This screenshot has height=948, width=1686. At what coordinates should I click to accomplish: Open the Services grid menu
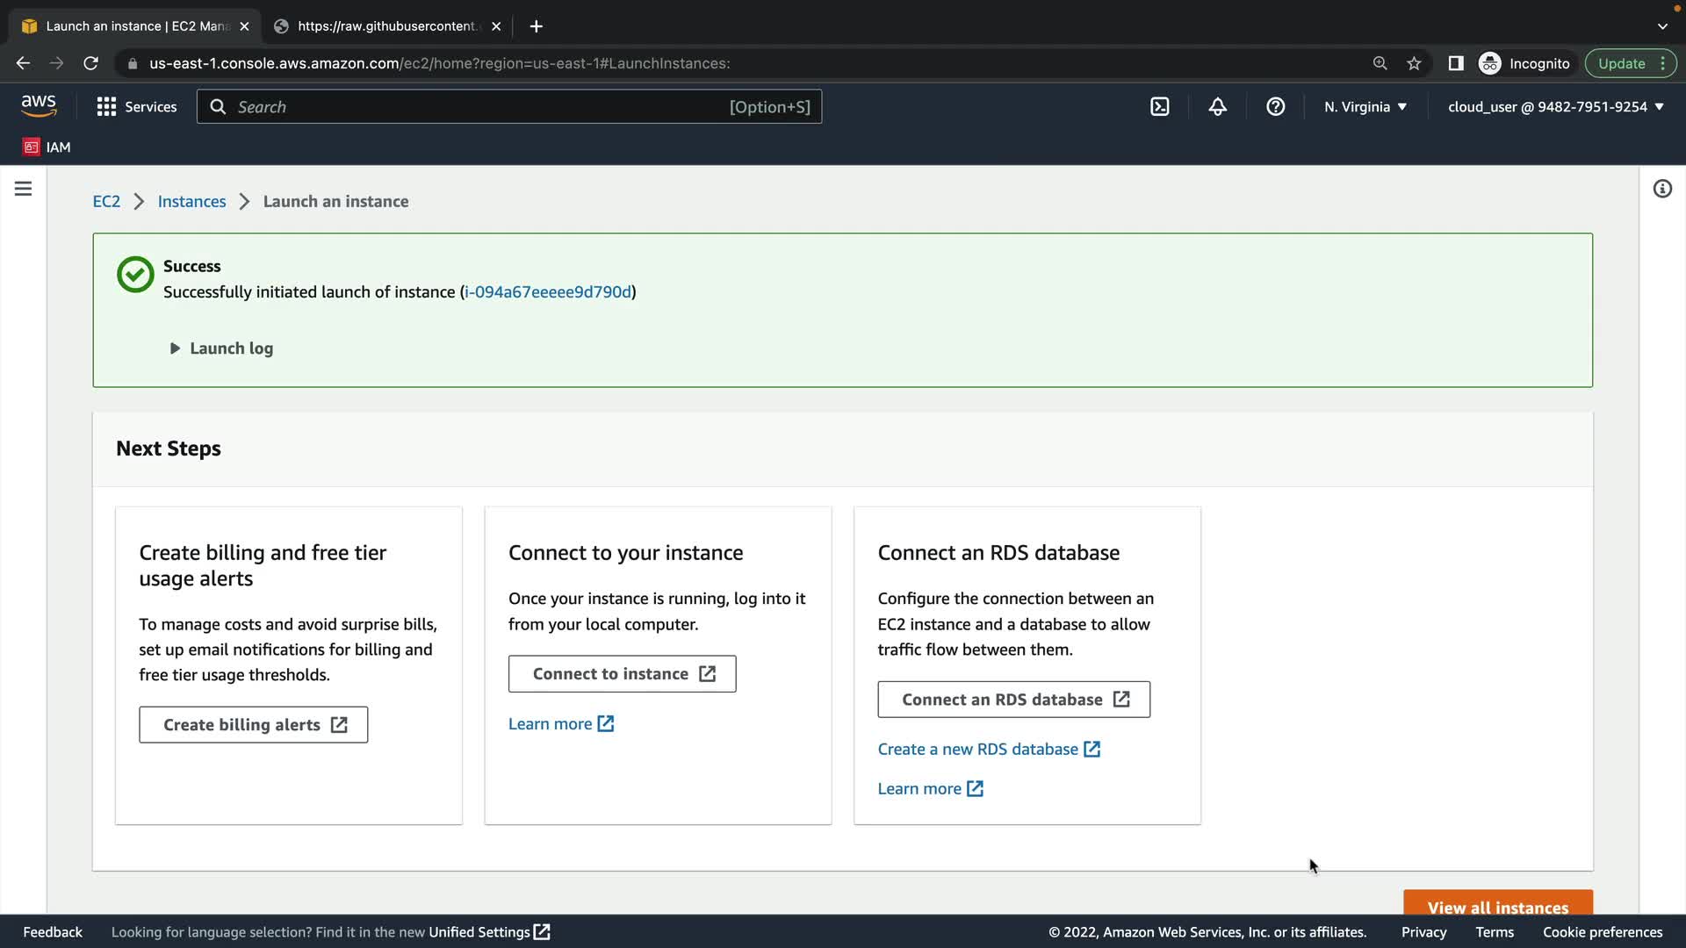[136, 107]
